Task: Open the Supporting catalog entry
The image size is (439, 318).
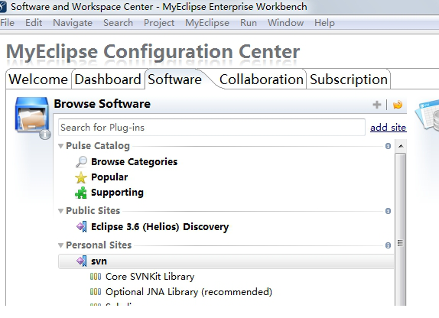Action: point(117,193)
